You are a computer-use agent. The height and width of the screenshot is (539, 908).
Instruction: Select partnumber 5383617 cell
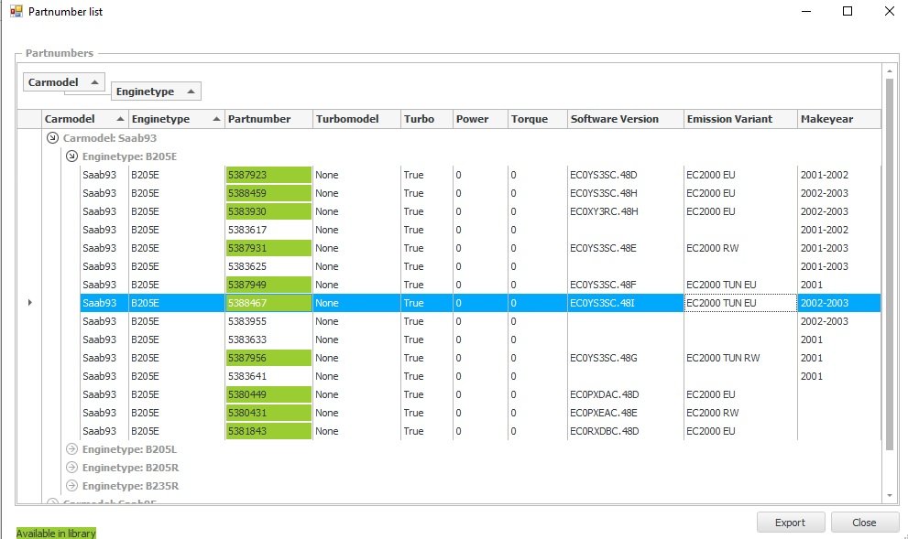click(268, 230)
